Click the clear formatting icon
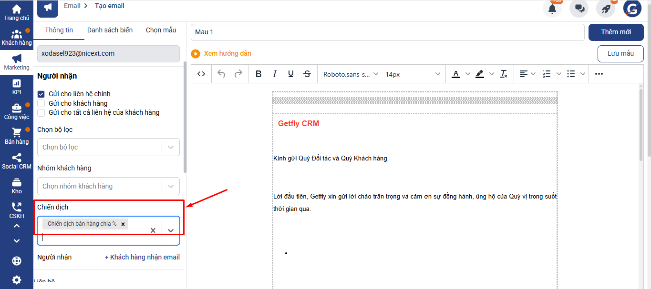 point(504,74)
